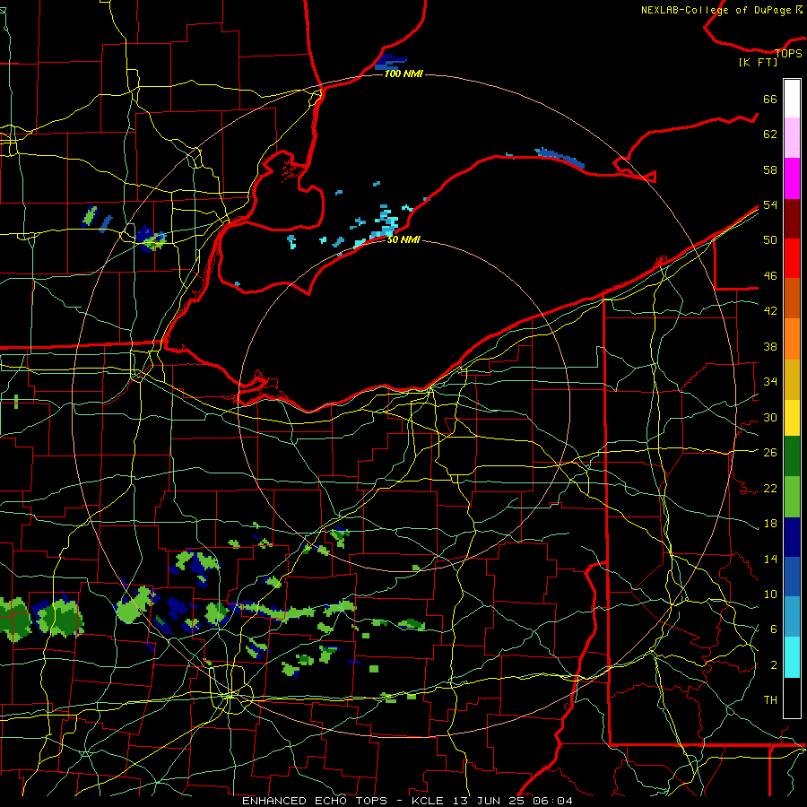Click the '38' legend value
The height and width of the screenshot is (807, 807).
(x=770, y=346)
